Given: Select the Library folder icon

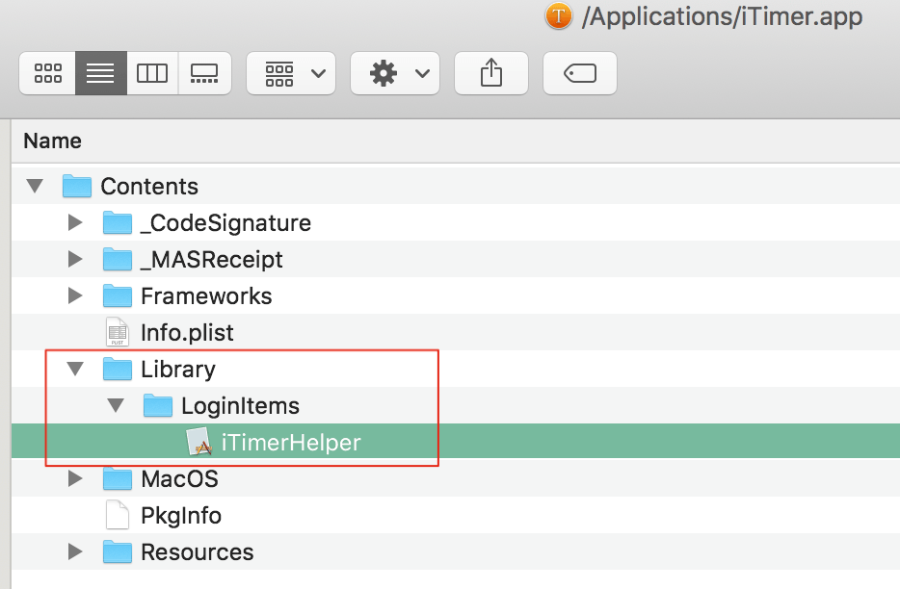Looking at the screenshot, I should coord(118,369).
